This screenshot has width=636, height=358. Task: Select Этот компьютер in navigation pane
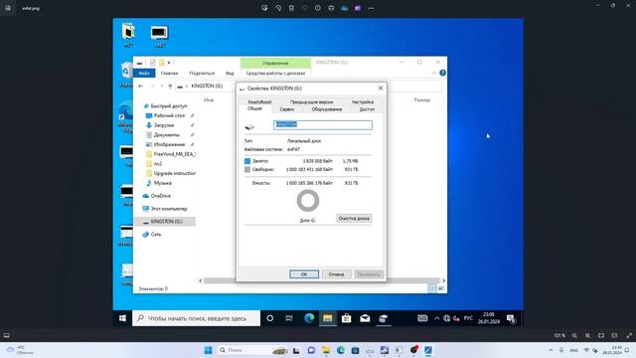coord(169,209)
